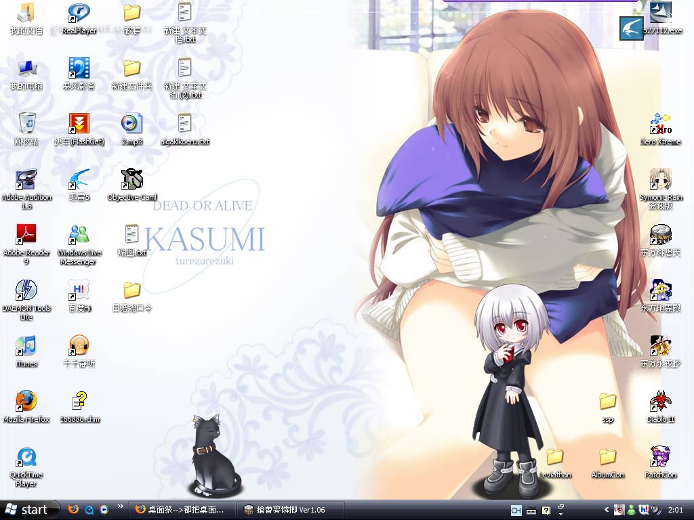Select the aigakikoeru.txt text file
Viewport: 694px width, 520px height.
(185, 129)
